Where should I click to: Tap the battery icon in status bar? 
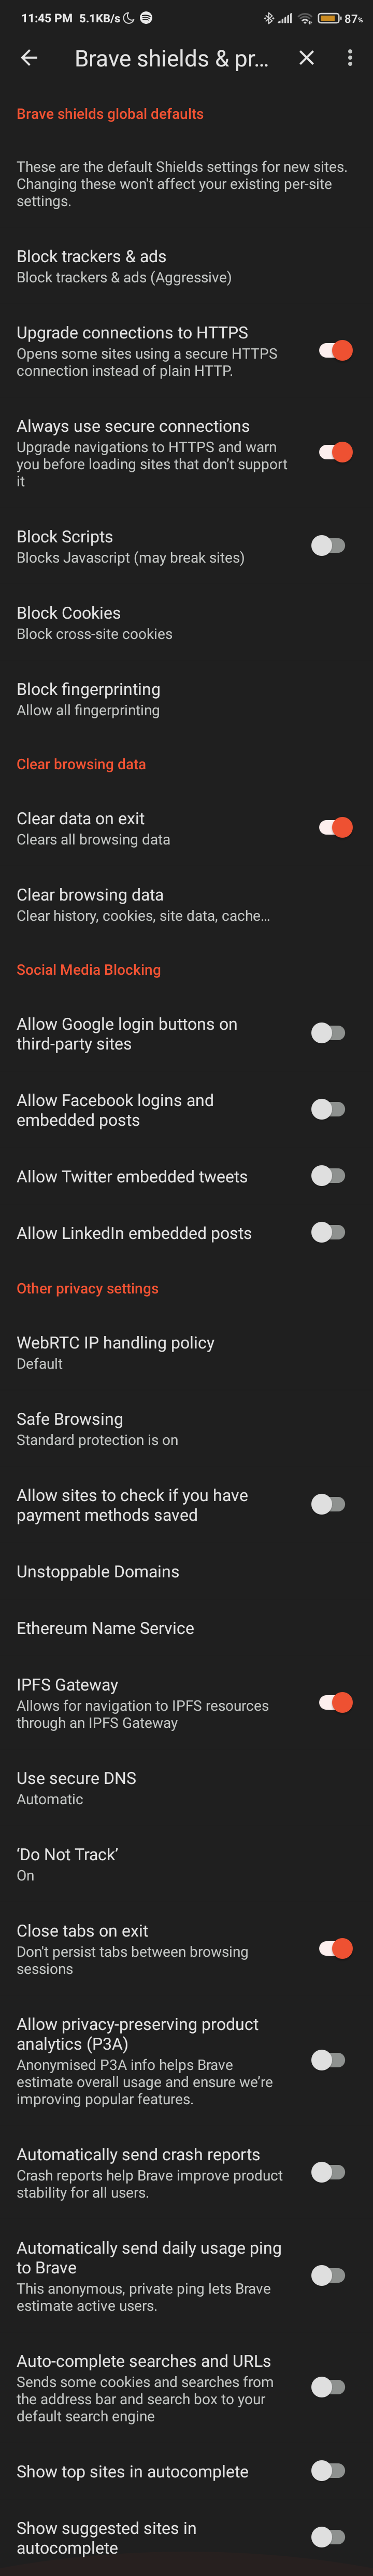(x=330, y=18)
